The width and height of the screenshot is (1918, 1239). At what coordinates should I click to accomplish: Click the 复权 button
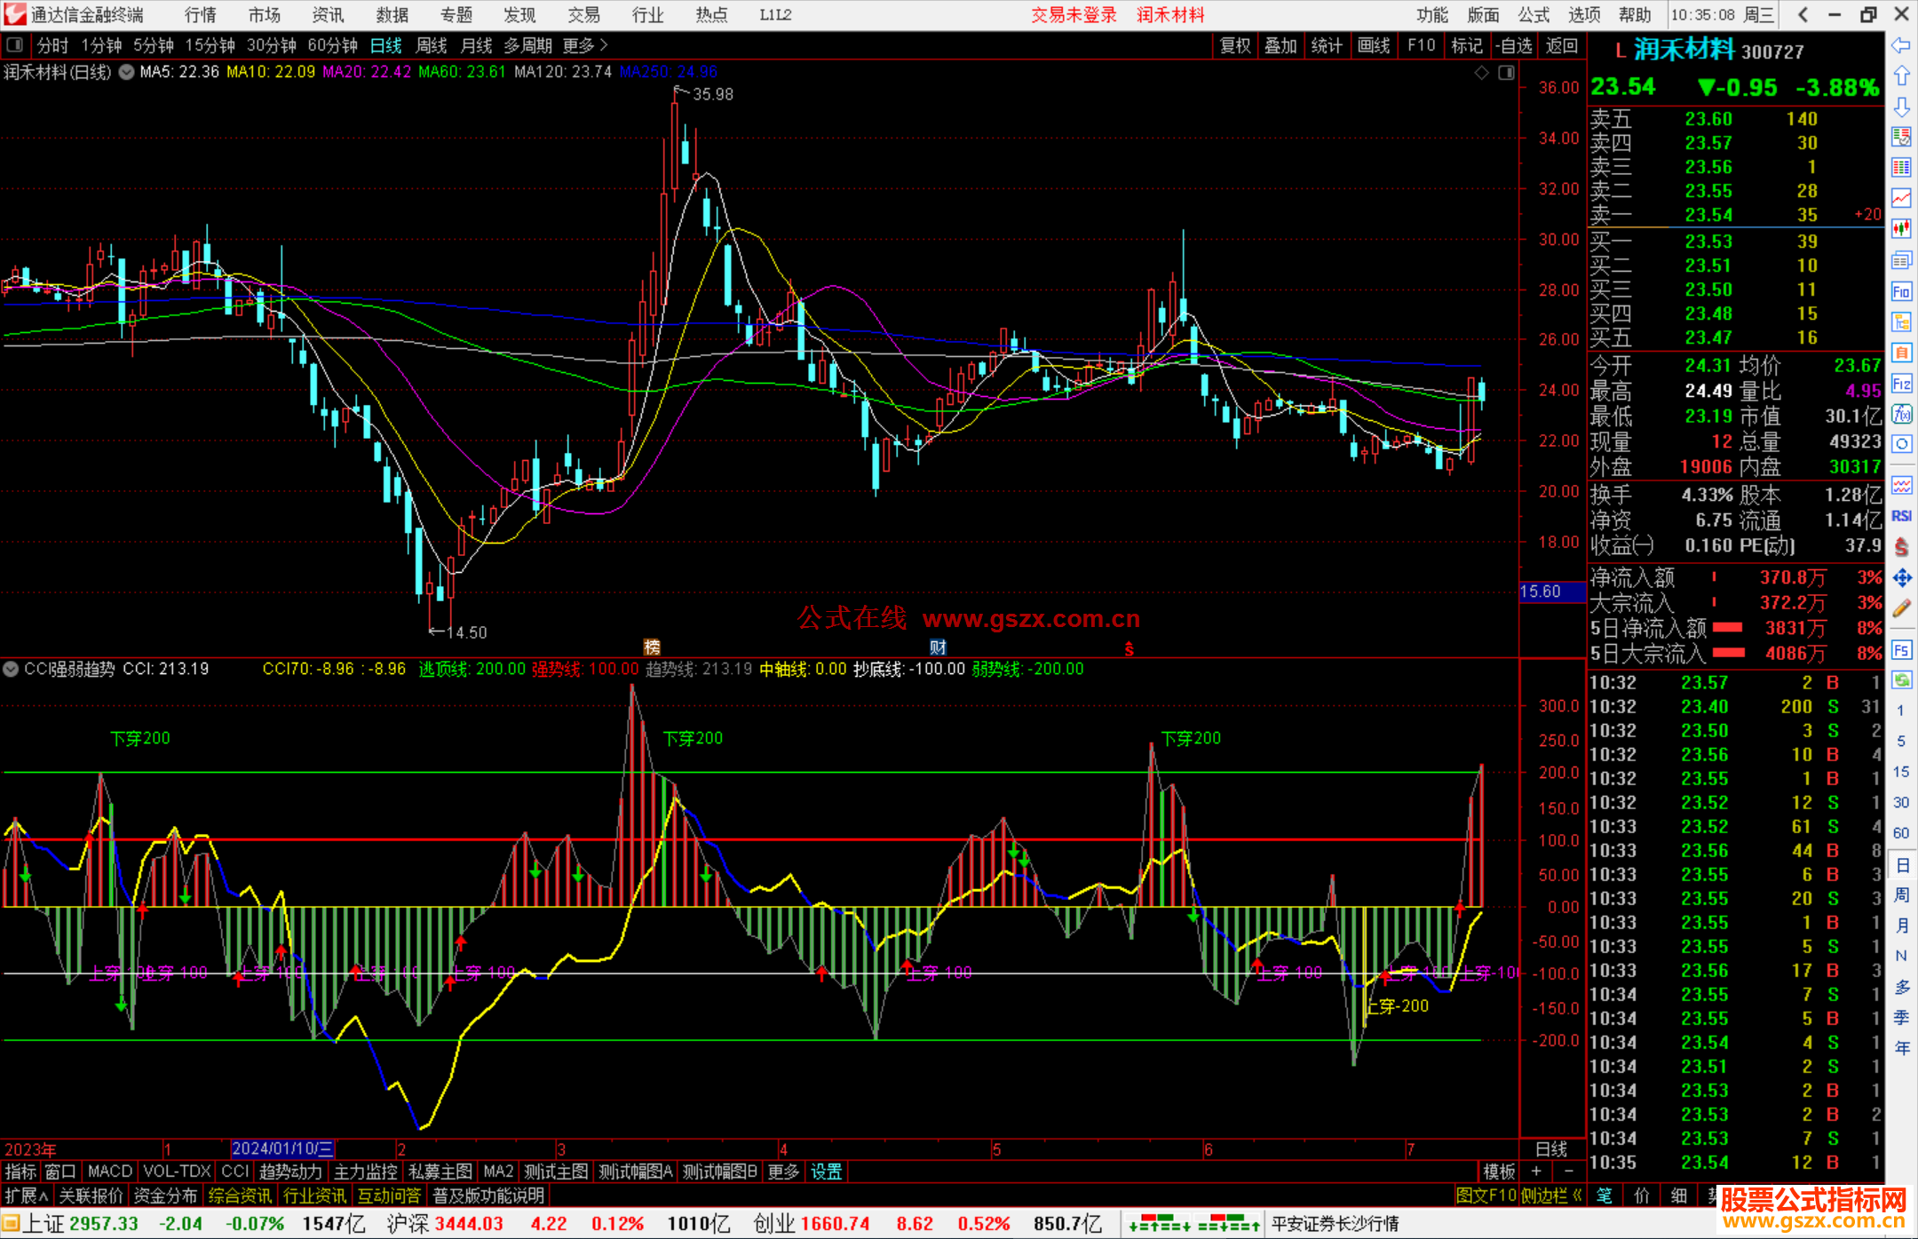1235,45
